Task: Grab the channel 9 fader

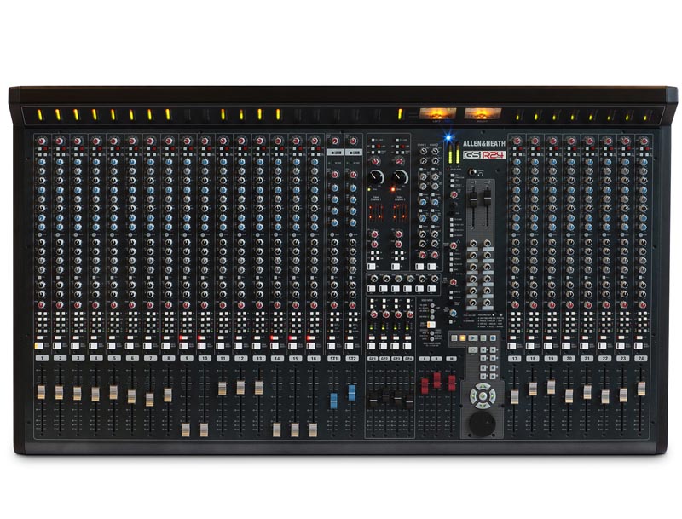Action: [186, 430]
